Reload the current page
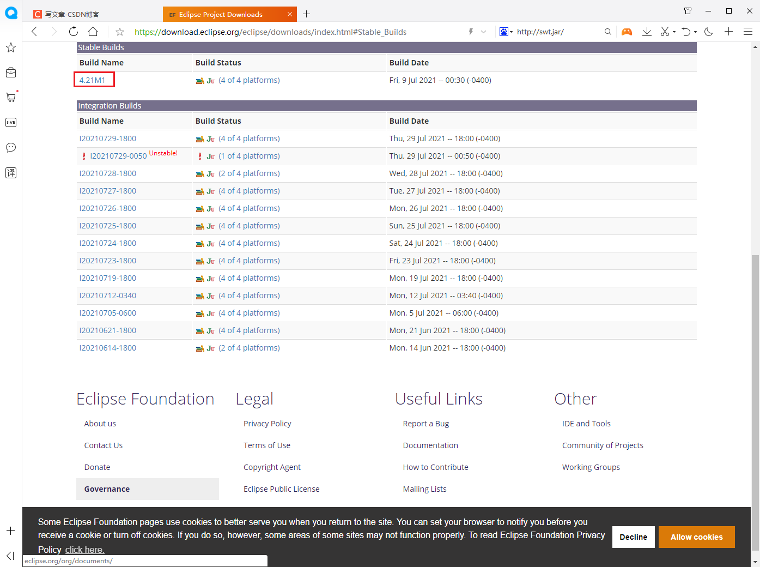This screenshot has height=567, width=760. click(x=73, y=32)
